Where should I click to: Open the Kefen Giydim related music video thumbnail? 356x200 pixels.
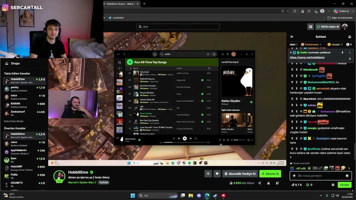pos(234,120)
